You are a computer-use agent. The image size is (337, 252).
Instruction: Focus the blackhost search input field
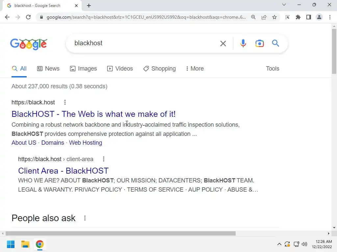point(144,43)
